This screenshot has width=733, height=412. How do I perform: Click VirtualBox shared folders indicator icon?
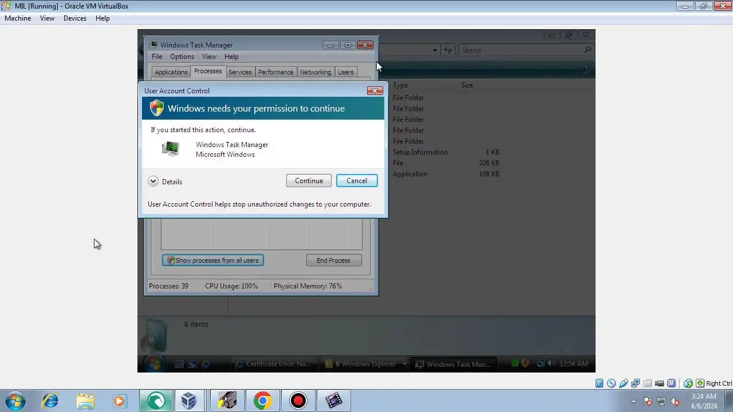pos(648,383)
